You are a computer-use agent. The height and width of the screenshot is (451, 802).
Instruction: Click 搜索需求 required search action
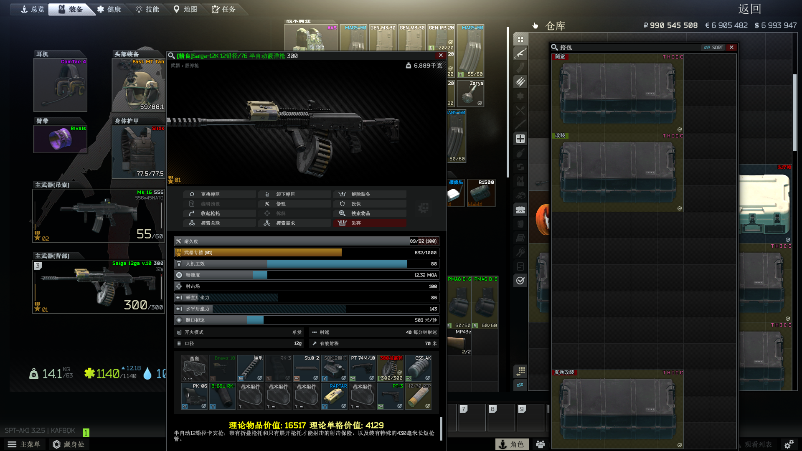[x=295, y=223]
